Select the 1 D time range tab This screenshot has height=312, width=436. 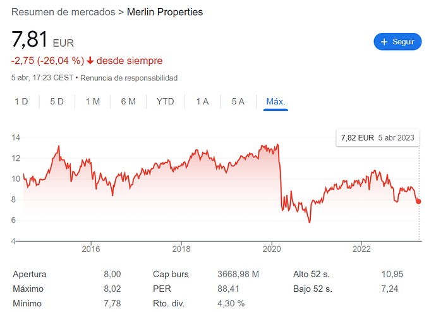[x=21, y=101]
